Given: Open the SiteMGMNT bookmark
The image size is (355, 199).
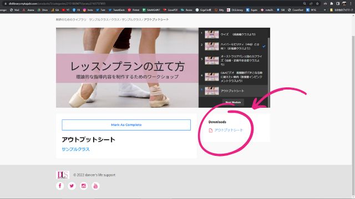Looking at the screenshot, I should coord(151,10).
